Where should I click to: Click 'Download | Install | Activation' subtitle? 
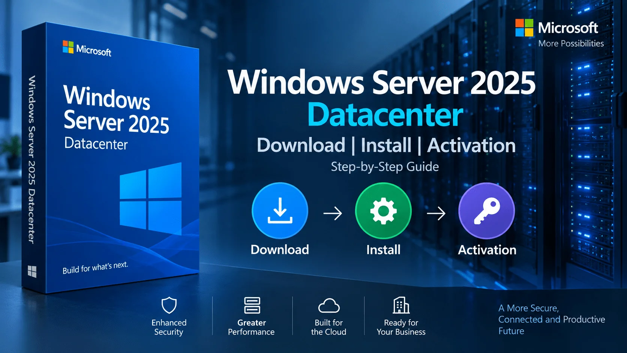(386, 146)
